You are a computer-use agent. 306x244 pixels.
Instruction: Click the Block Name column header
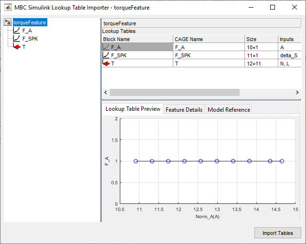point(137,39)
